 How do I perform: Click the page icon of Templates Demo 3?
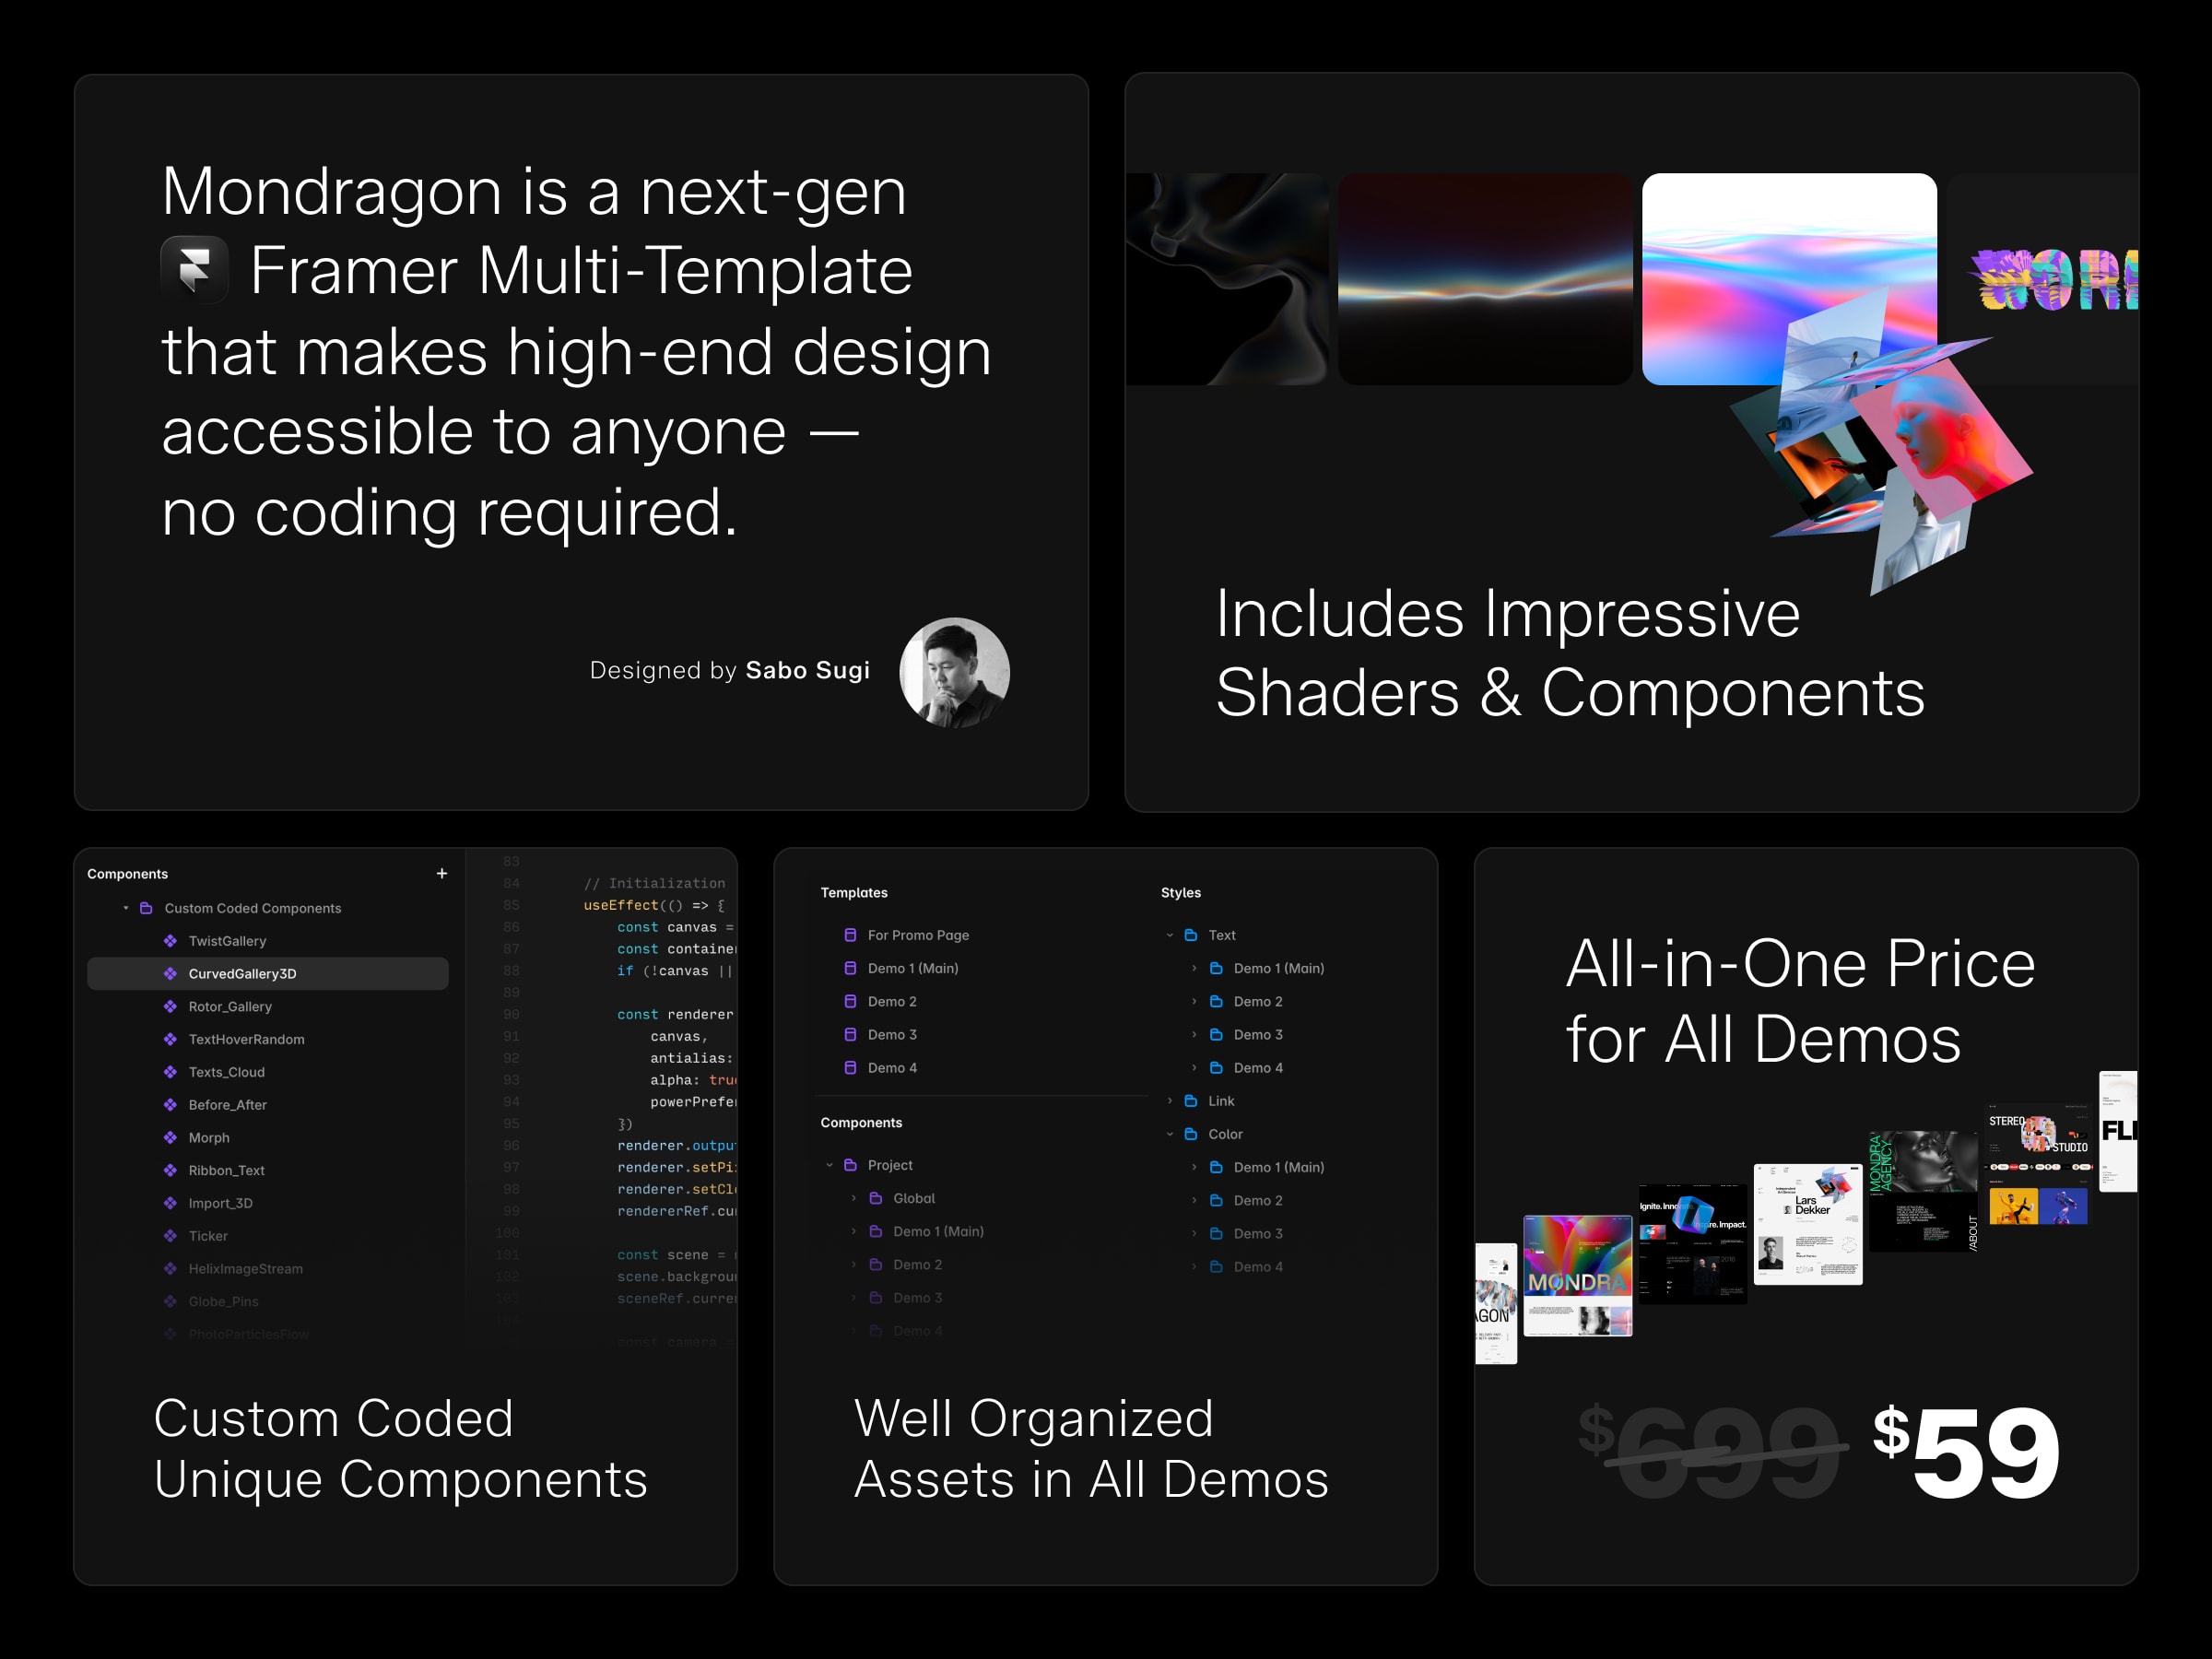[850, 1034]
